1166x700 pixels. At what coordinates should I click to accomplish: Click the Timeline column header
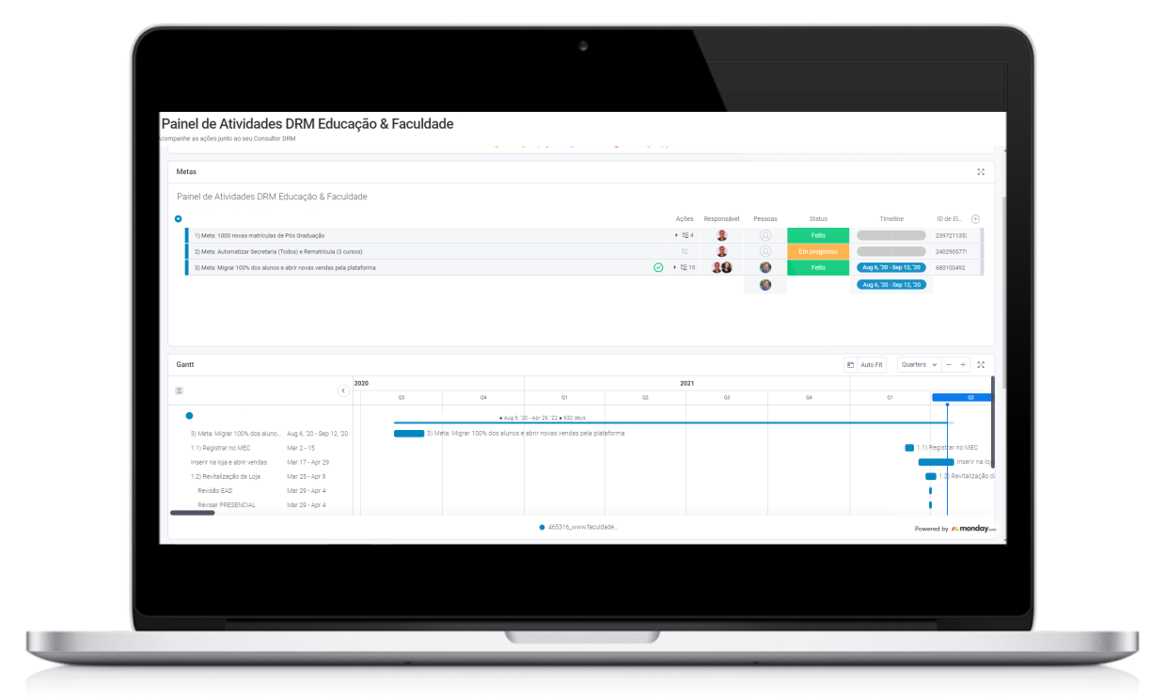tap(891, 218)
